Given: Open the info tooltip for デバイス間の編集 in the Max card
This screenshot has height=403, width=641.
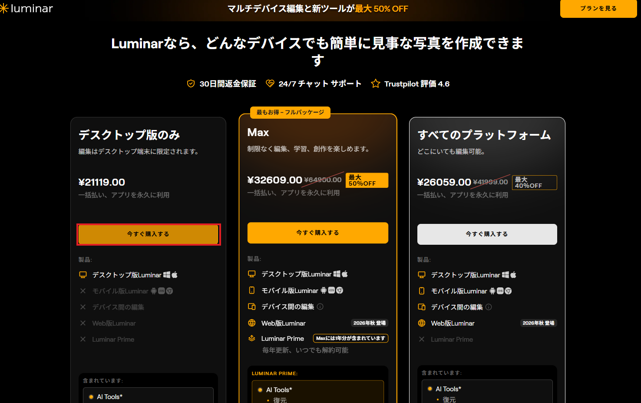Looking at the screenshot, I should [320, 306].
